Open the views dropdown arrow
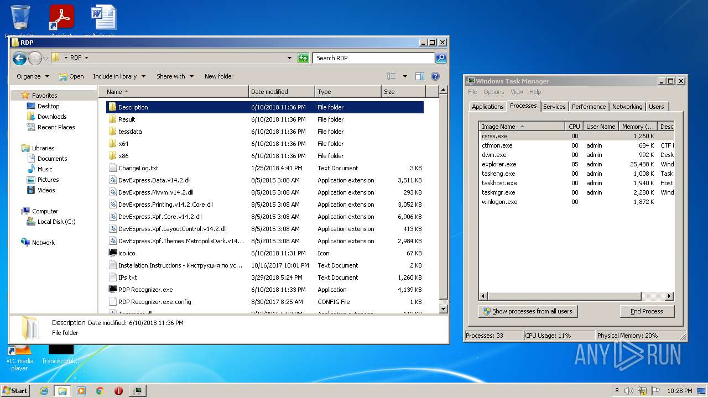The image size is (708, 398). 405,76
